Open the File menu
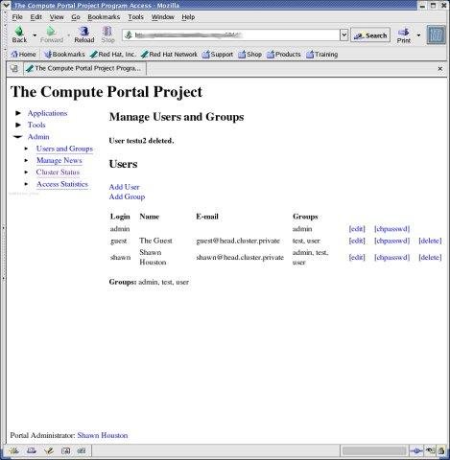Image resolution: width=450 pixels, height=460 pixels. point(17,17)
